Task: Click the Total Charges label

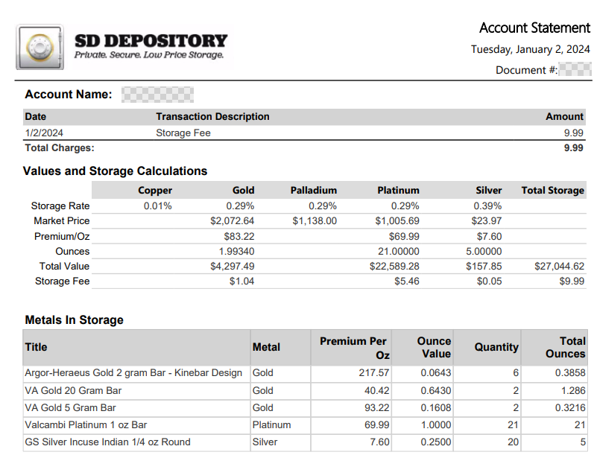Action: point(60,147)
